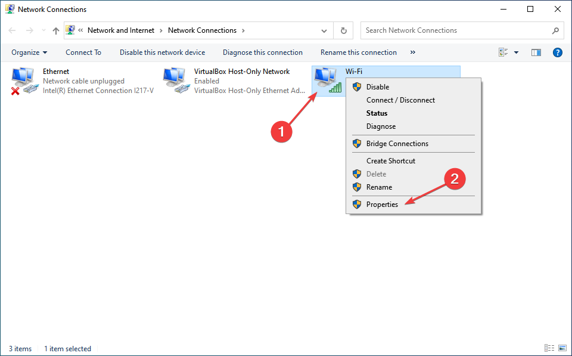Switch to details view in status bar
Screen dimensions: 572x356
[549, 348]
